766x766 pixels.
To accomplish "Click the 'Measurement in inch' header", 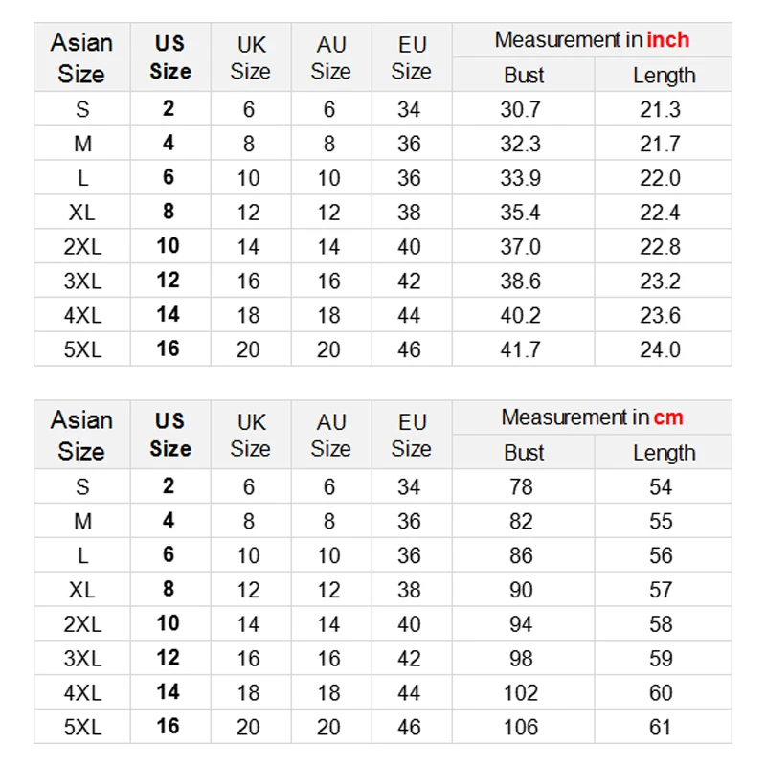I will click(x=592, y=40).
